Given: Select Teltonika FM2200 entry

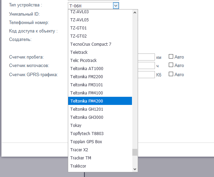Looking at the screenshot, I should (x=86, y=76).
